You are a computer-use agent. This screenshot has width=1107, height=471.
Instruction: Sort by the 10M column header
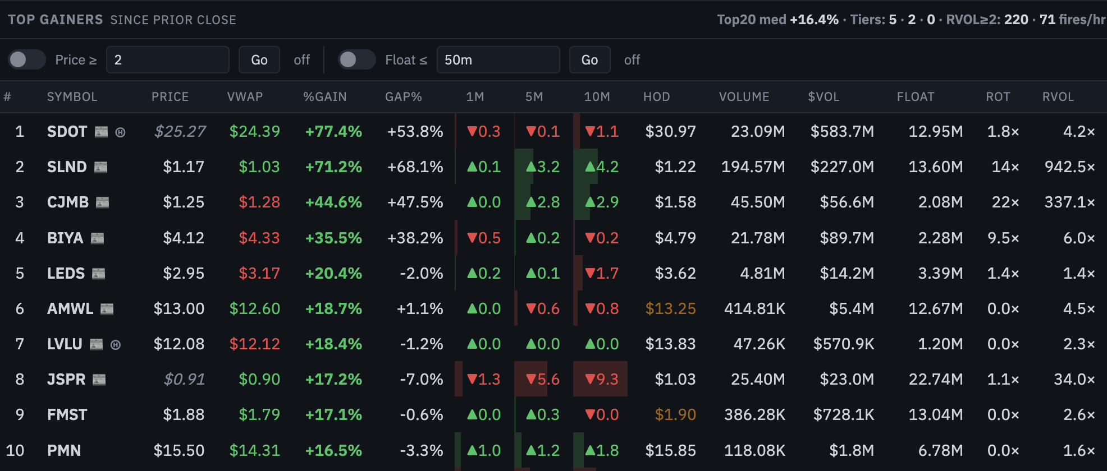point(597,96)
